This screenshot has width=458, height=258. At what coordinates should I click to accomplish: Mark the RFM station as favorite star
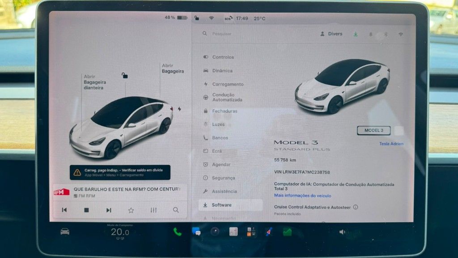pyautogui.click(x=131, y=210)
